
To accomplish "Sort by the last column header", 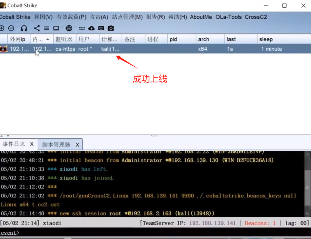I will [241, 39].
